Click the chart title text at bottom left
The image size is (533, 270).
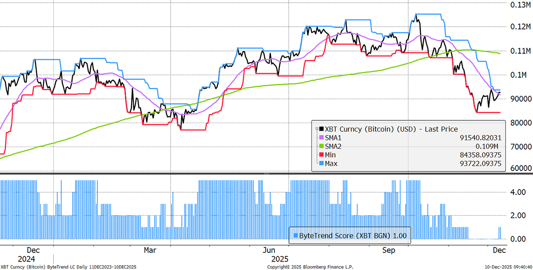(68, 267)
